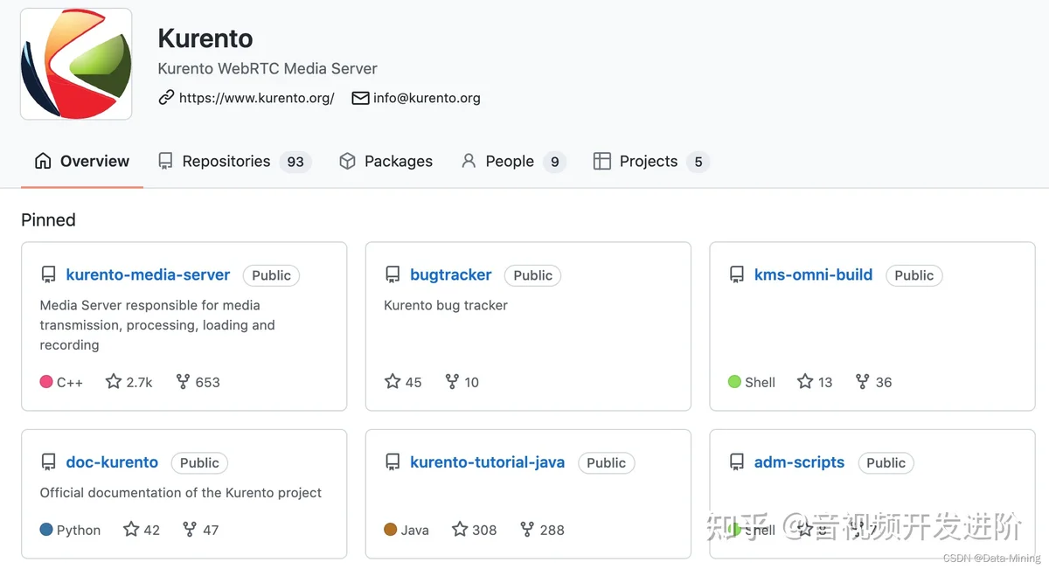Switch to the Projects tab
The image size is (1049, 569).
650,161
